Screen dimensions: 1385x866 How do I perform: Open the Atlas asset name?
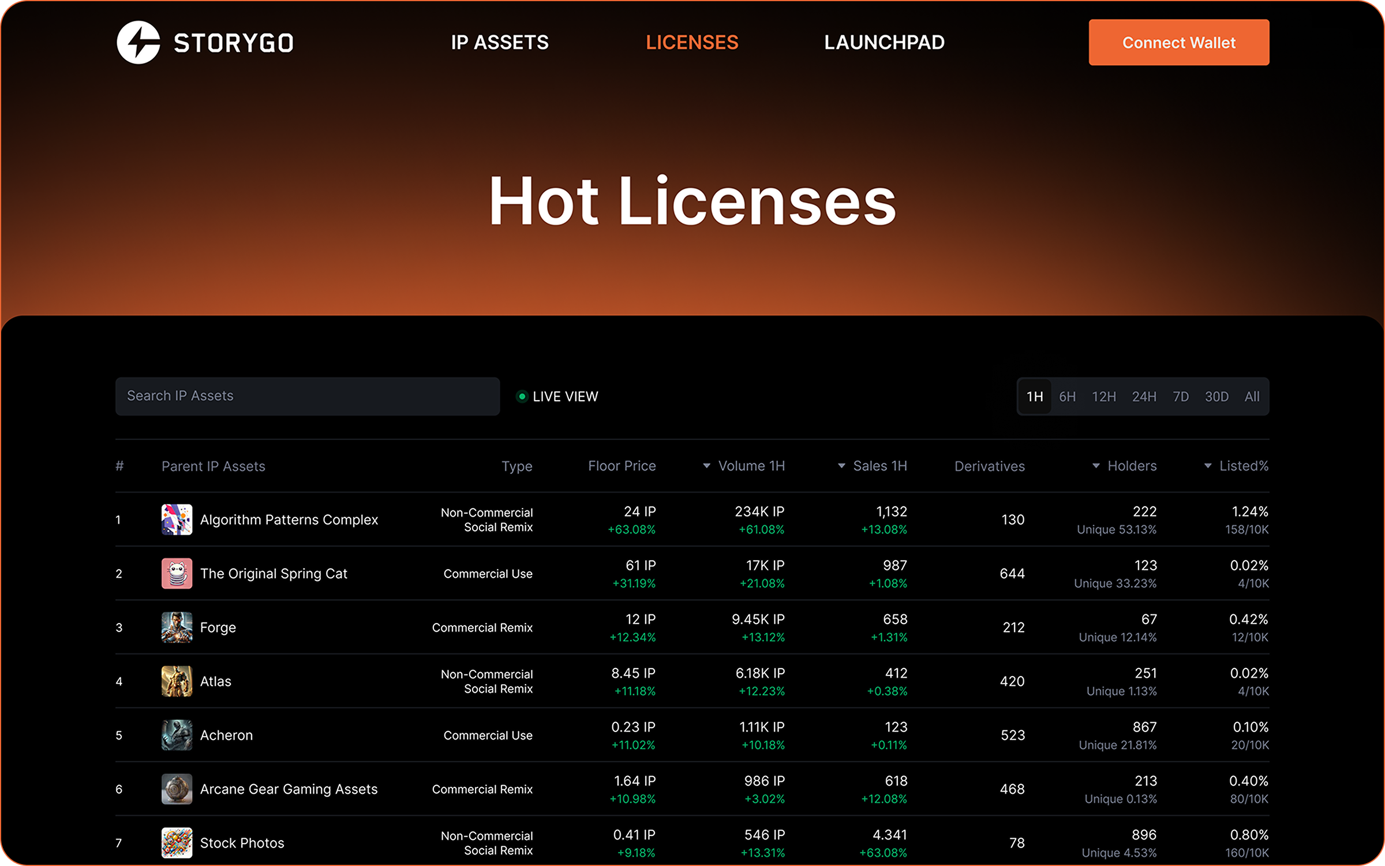(x=215, y=681)
